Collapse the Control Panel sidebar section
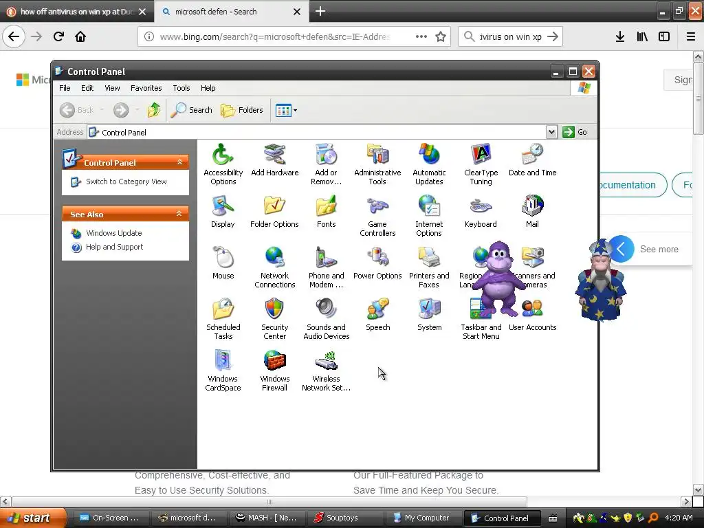 click(179, 162)
